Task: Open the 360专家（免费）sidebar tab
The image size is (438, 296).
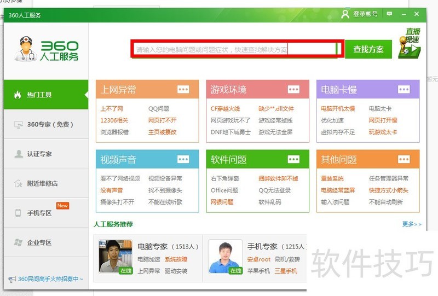Action: point(46,124)
